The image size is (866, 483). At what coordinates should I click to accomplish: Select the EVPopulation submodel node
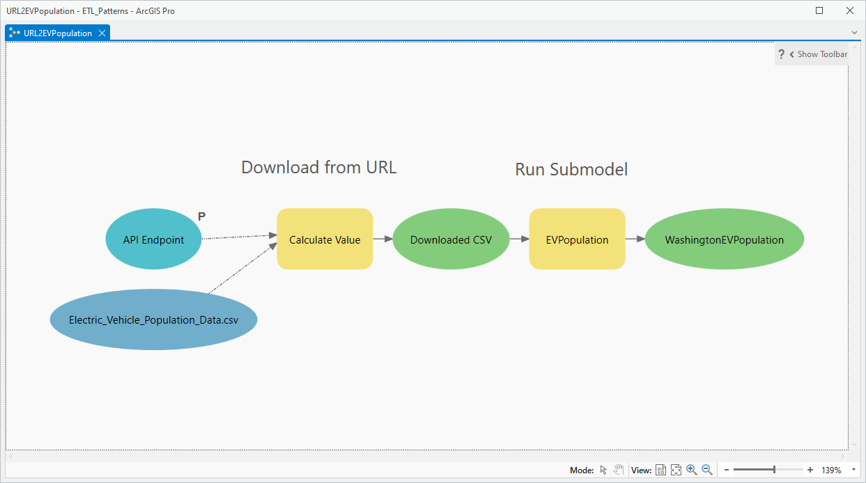(577, 239)
